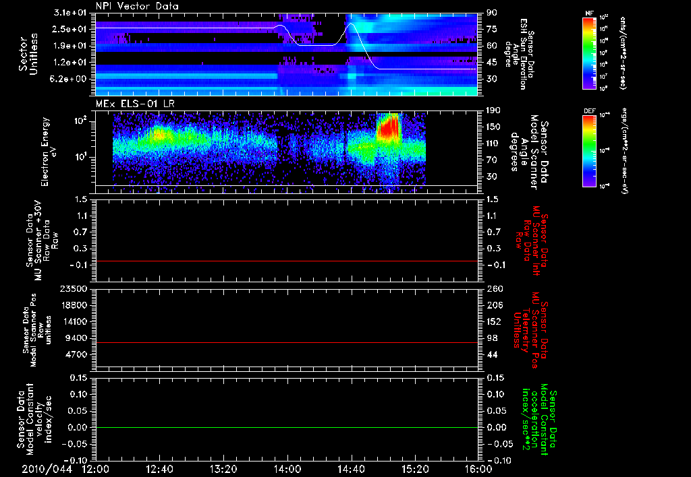The width and height of the screenshot is (691, 477).
Task: Click the 1.2e+01 sector tick label
Action: (70, 63)
